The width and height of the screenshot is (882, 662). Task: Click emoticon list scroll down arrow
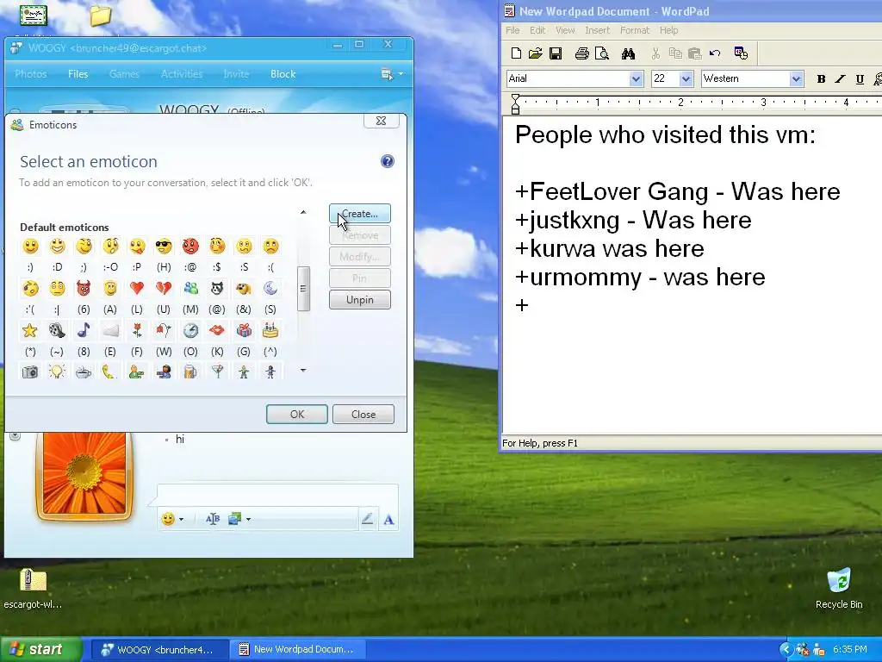click(303, 370)
